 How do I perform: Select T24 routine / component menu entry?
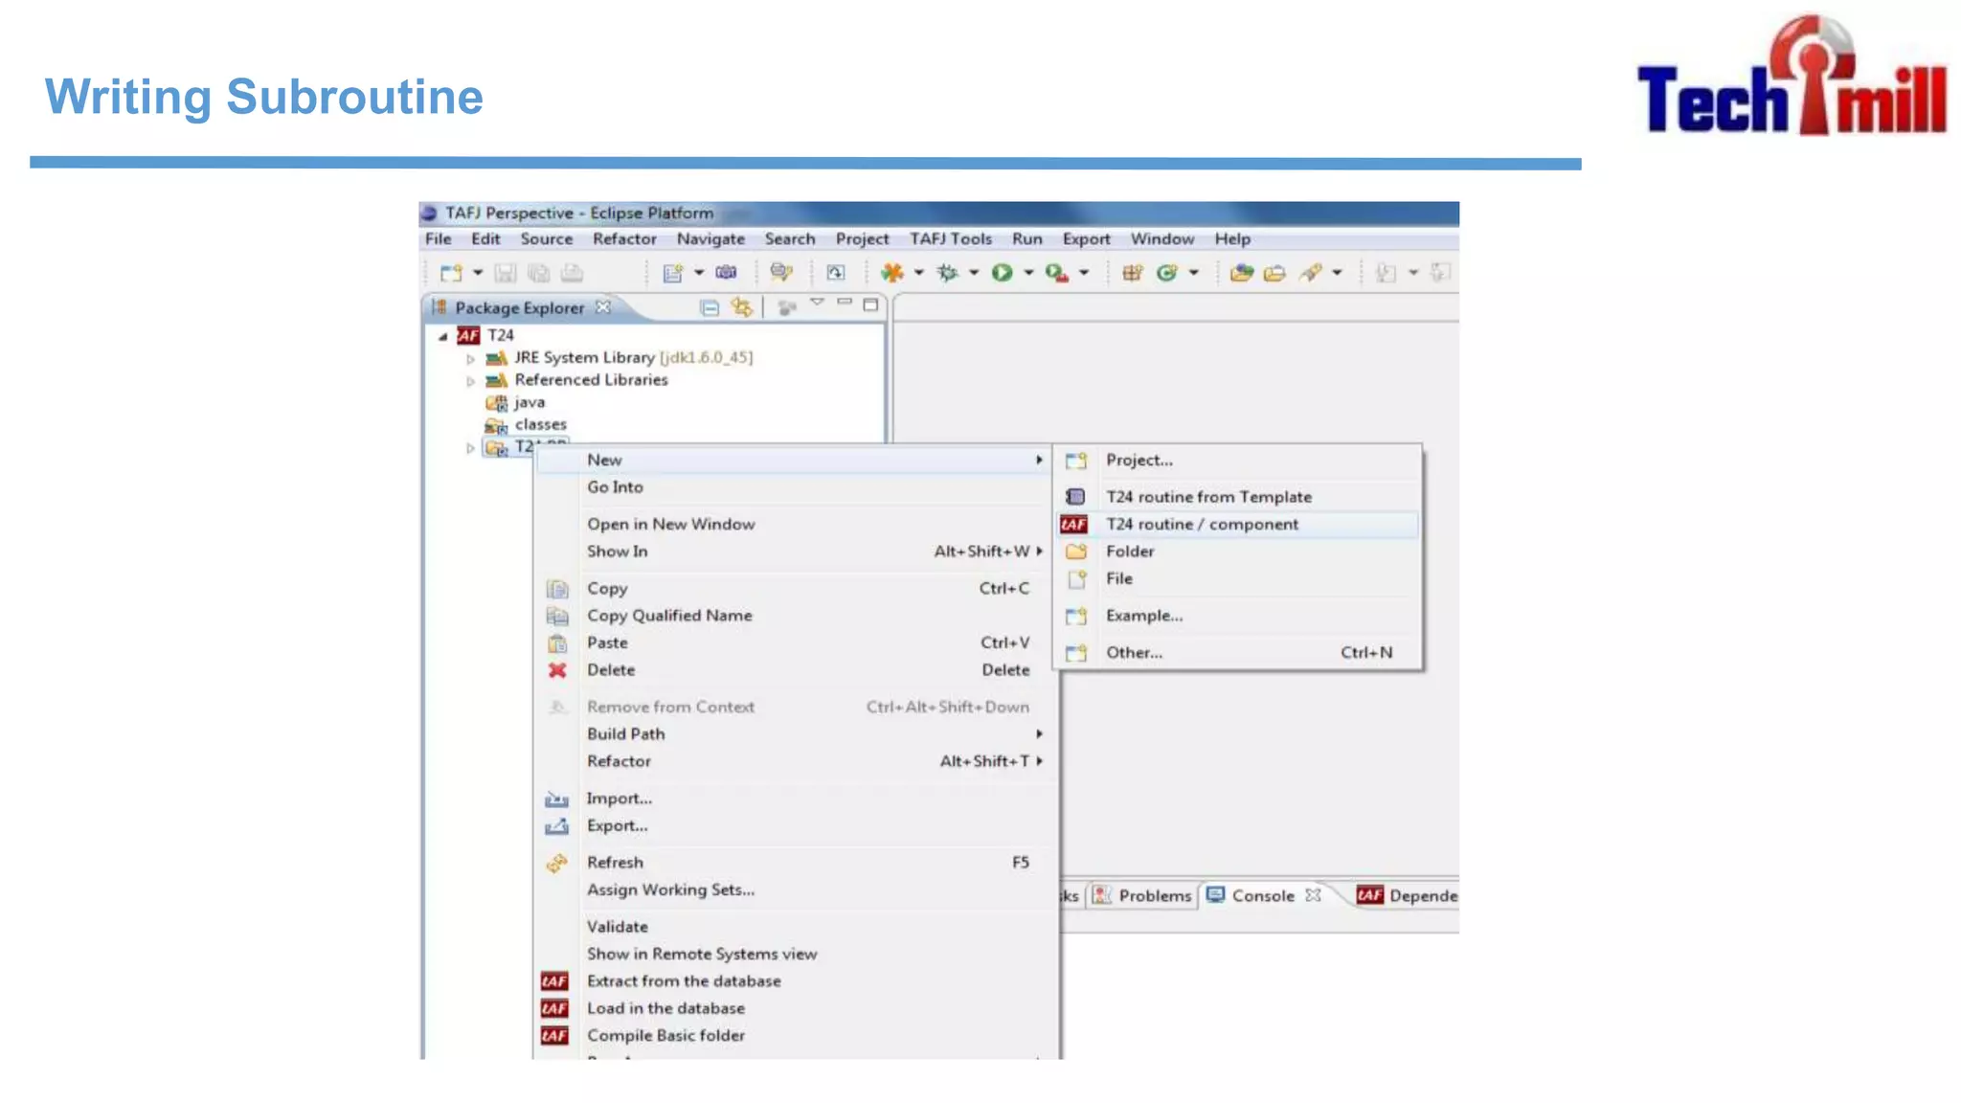[1202, 525]
